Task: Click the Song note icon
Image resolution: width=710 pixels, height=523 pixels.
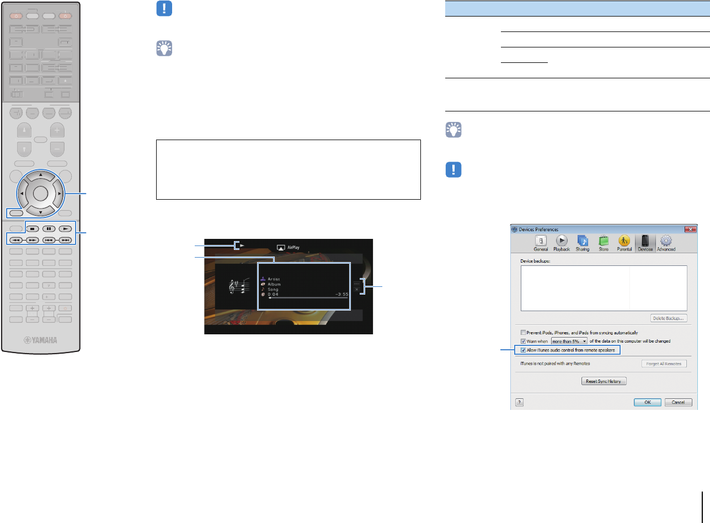Action: (x=263, y=290)
